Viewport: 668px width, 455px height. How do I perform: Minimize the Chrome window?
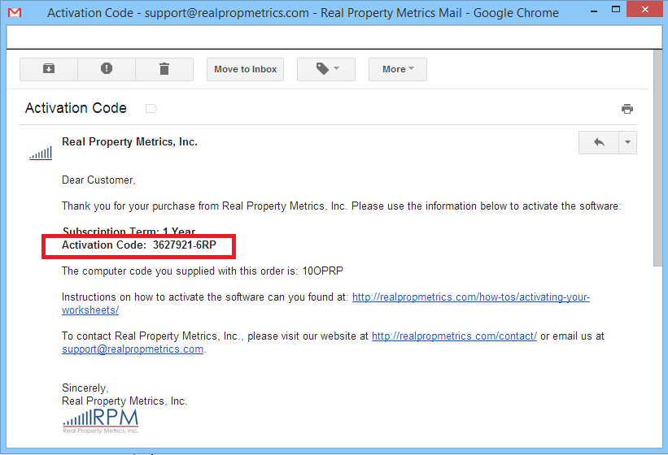click(594, 11)
